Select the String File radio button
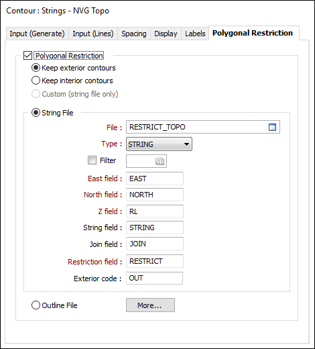The width and height of the screenshot is (315, 349). pos(36,113)
